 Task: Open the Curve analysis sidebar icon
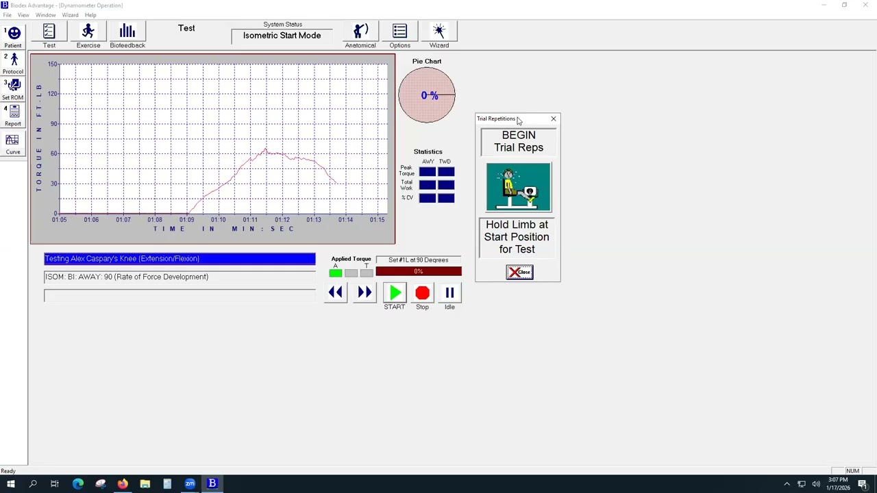point(13,144)
